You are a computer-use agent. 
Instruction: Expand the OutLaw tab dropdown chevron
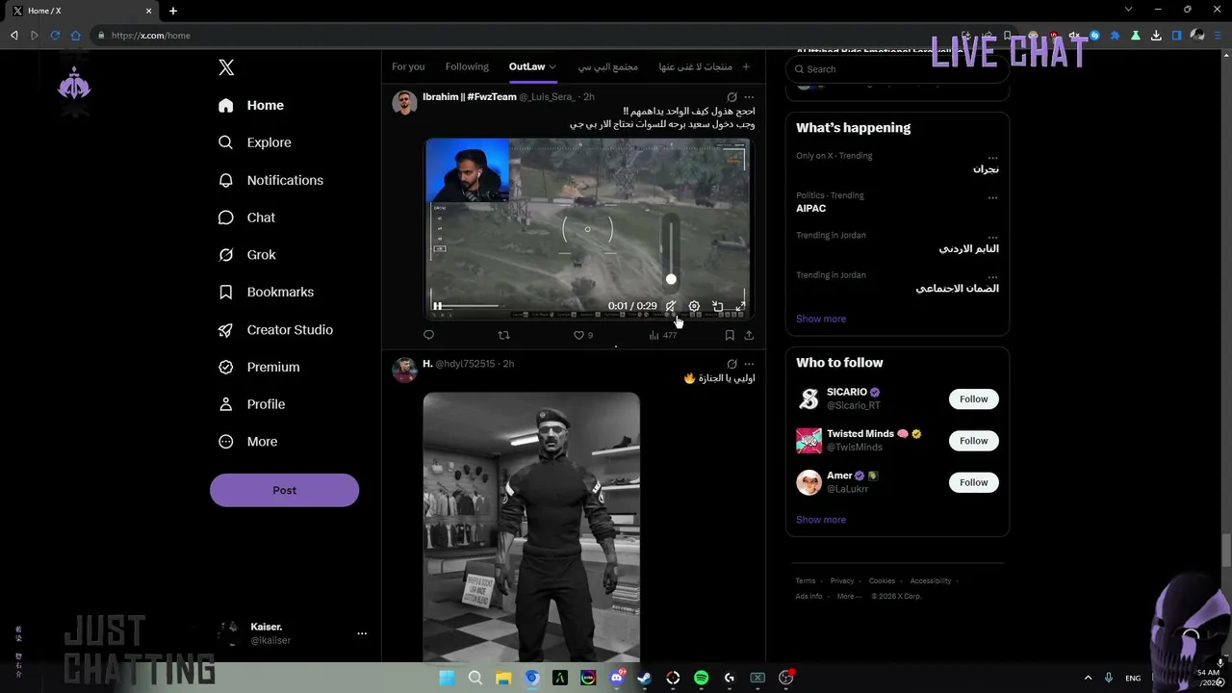coord(552,67)
